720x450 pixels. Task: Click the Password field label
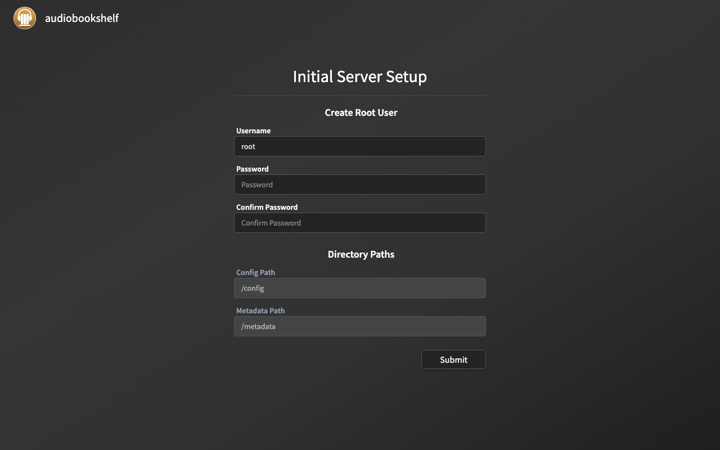coord(252,169)
